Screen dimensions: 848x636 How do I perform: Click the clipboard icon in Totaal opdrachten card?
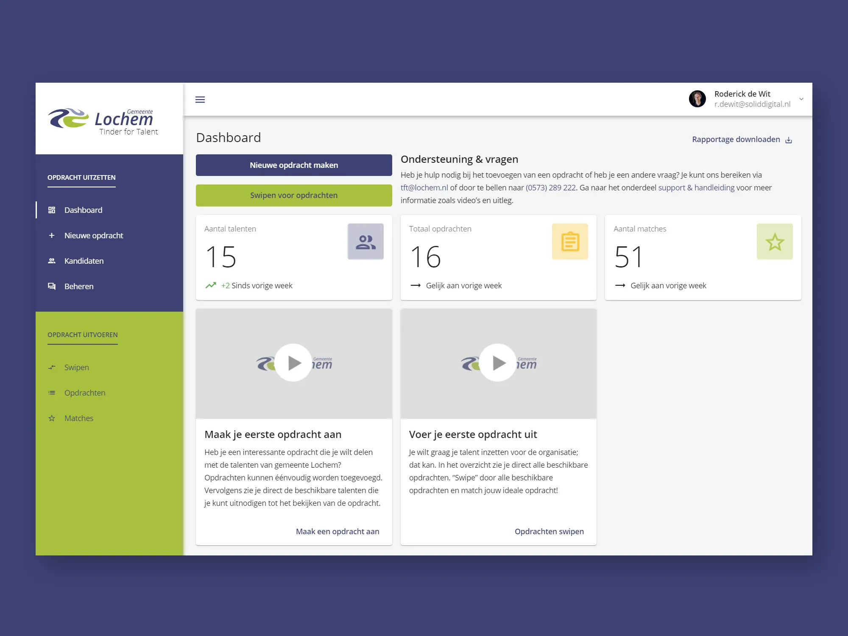point(570,242)
